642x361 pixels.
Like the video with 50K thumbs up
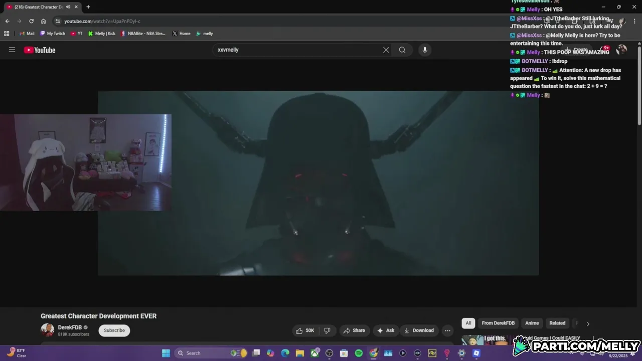coord(305,330)
